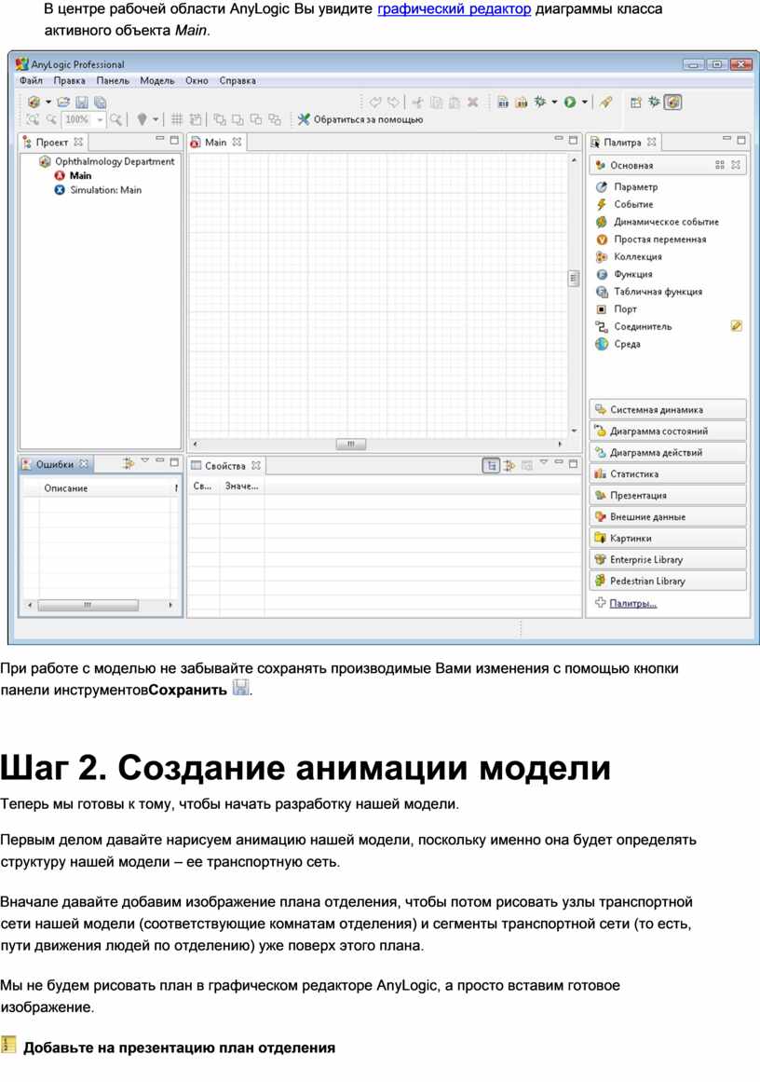The height and width of the screenshot is (1082, 760).
Task: Click the Zoom out magnifier icon
Action: click(52, 119)
